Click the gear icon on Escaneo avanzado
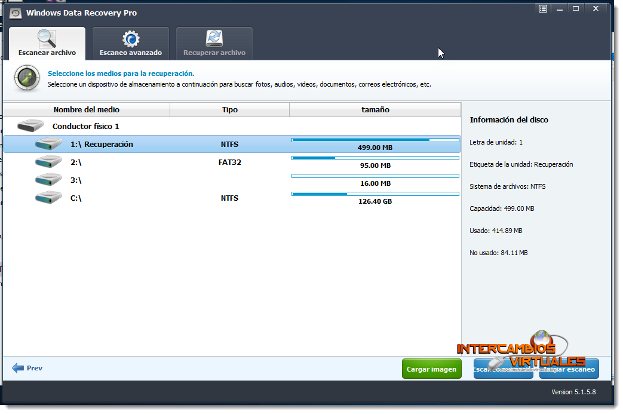Screen dimensions: 623x414 pos(131,39)
